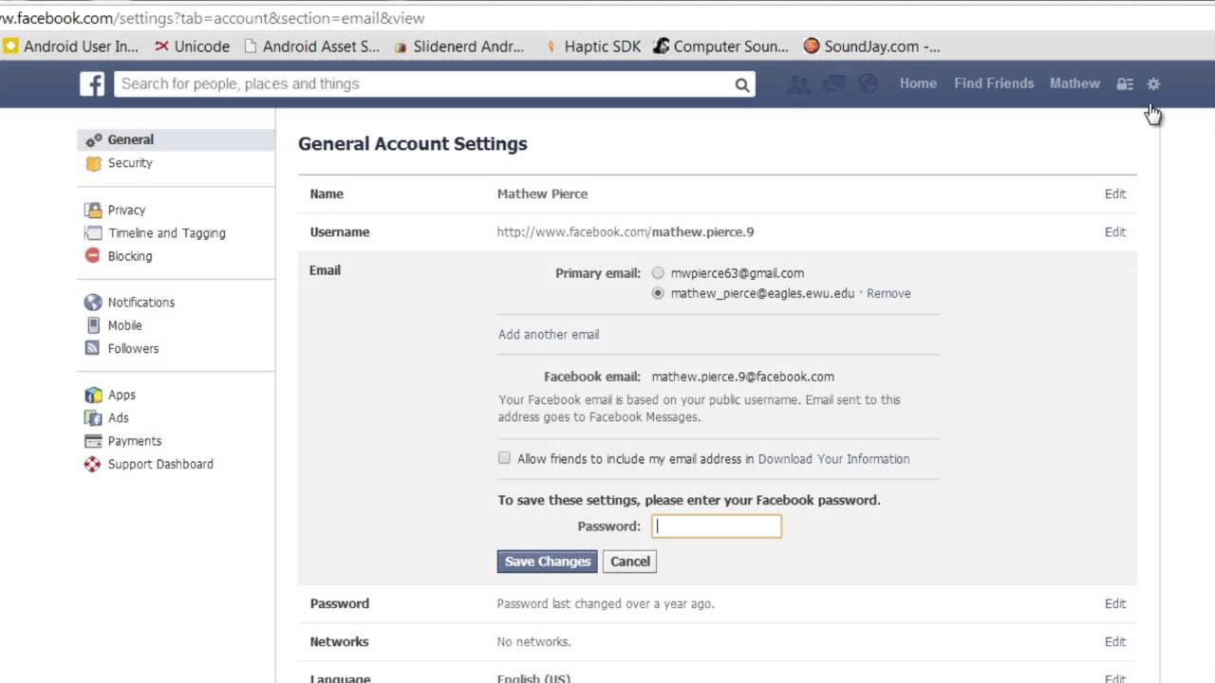
Task: Open the messages icon in header
Action: pos(833,84)
